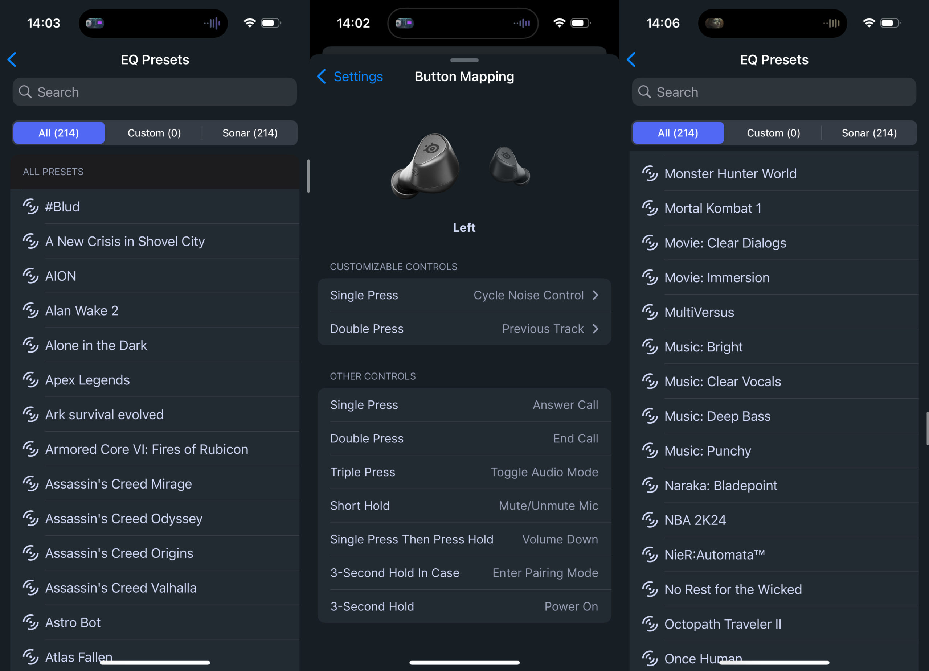Choose the Alone in the Dark preset
Image resolution: width=929 pixels, height=671 pixels.
pyautogui.click(x=155, y=346)
